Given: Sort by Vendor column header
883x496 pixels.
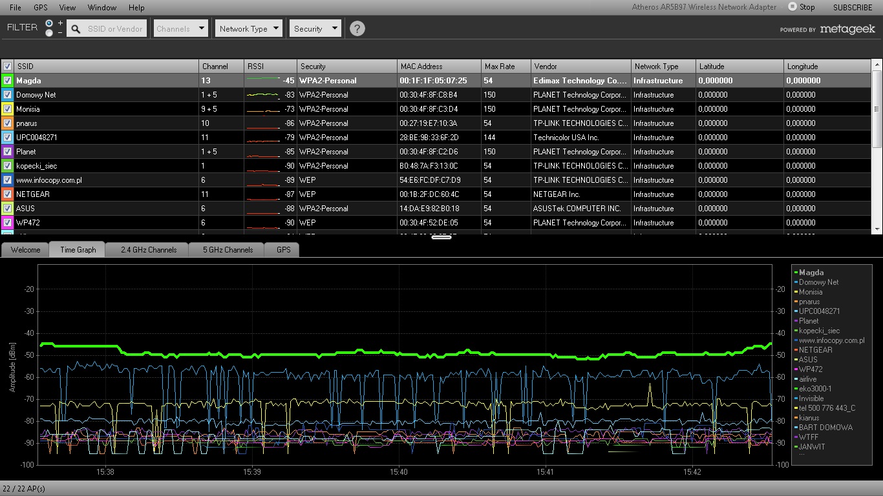Looking at the screenshot, I should click(581, 66).
